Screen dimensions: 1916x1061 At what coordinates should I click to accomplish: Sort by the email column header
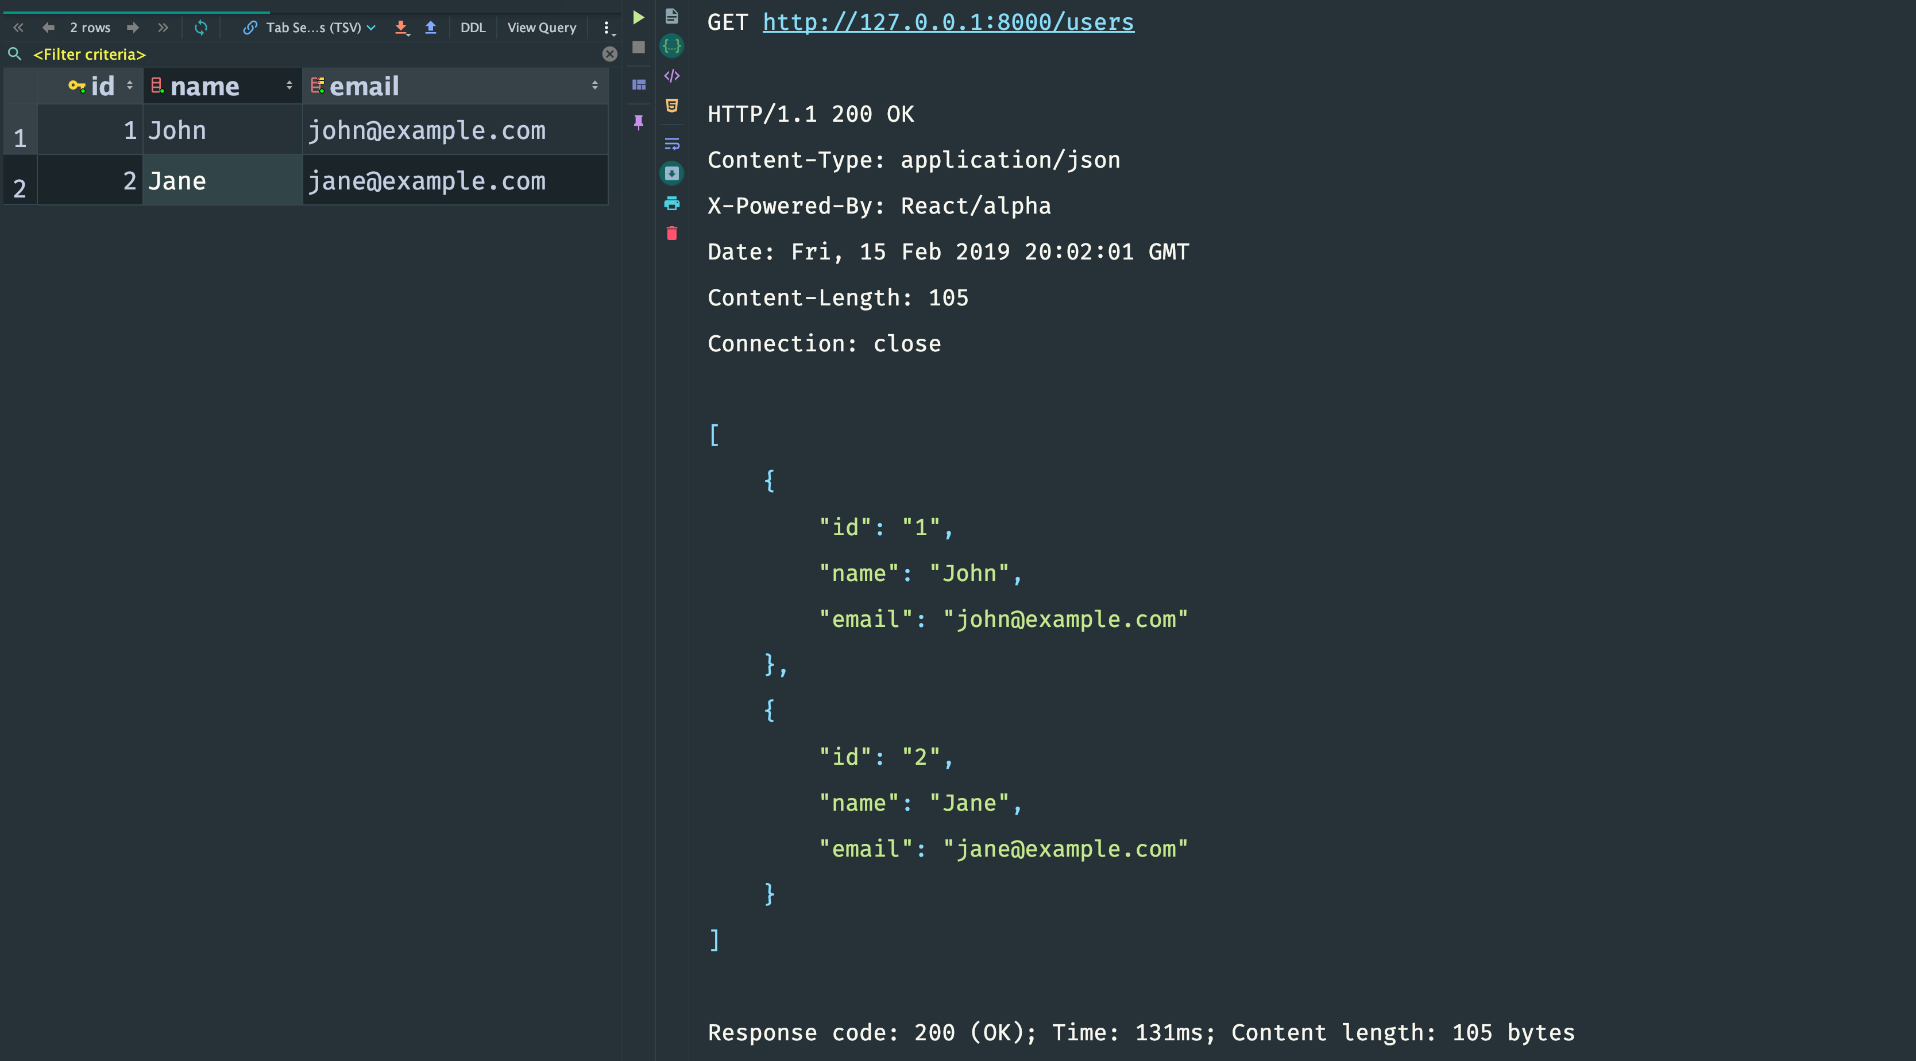[455, 86]
